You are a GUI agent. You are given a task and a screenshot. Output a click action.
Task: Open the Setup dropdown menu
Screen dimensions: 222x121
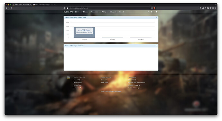[x=105, y=12]
